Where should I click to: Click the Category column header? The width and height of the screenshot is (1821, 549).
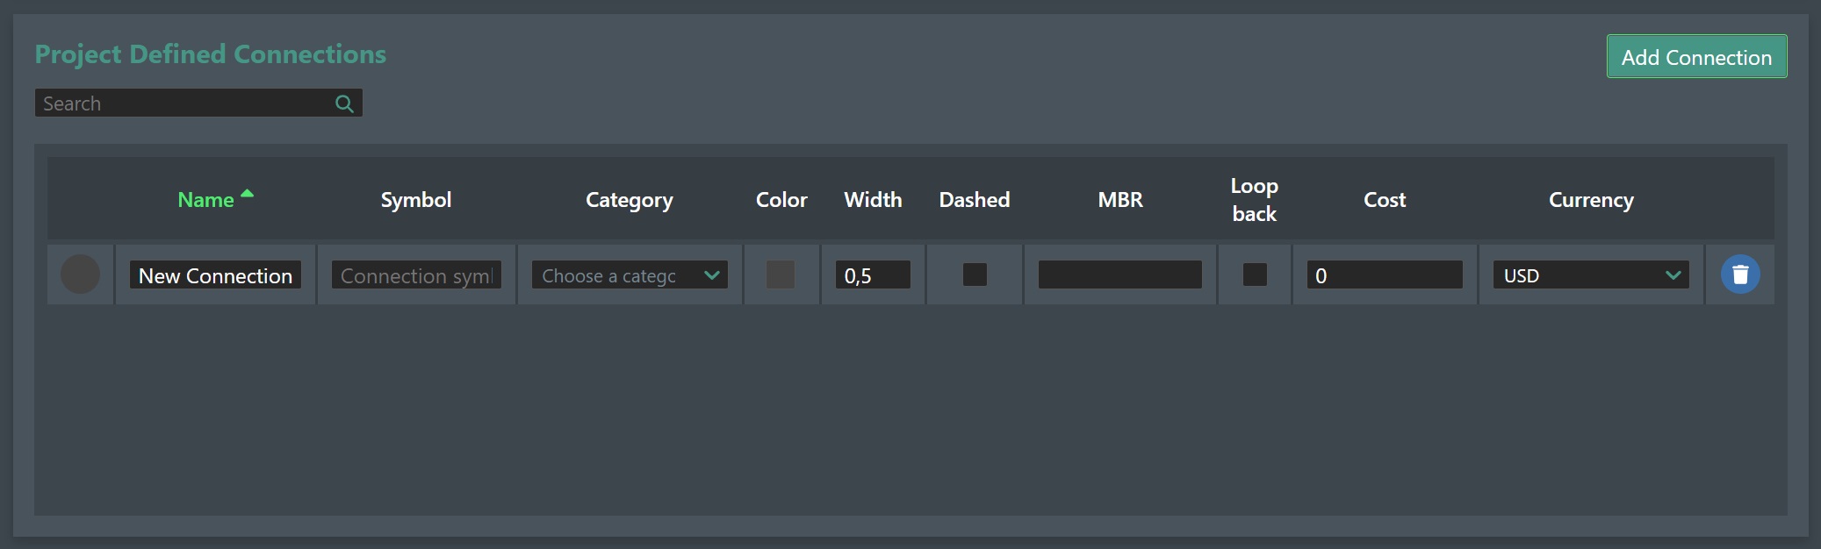(630, 200)
